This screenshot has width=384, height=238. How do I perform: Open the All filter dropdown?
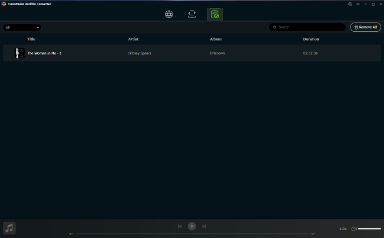tap(22, 27)
